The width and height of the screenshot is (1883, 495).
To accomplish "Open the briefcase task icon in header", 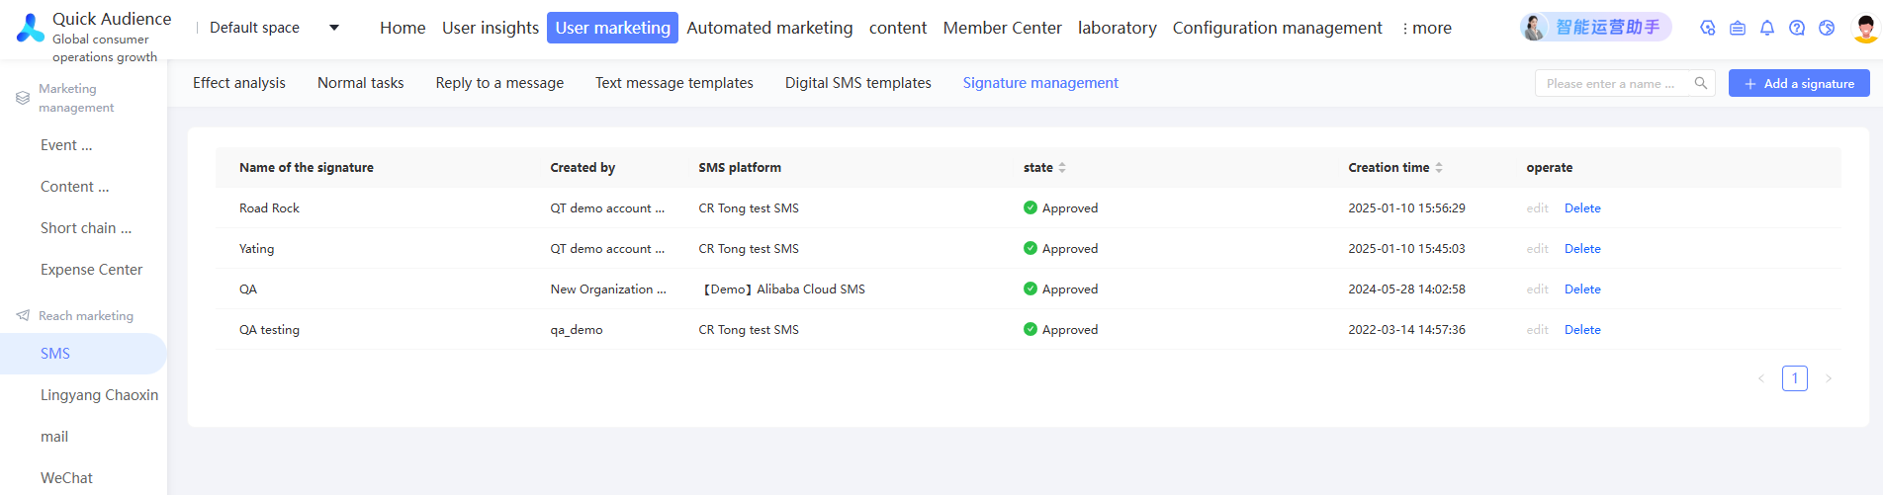I will click(x=1738, y=28).
